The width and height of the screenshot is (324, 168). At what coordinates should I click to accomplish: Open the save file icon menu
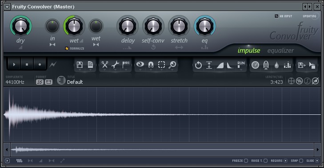(80, 65)
